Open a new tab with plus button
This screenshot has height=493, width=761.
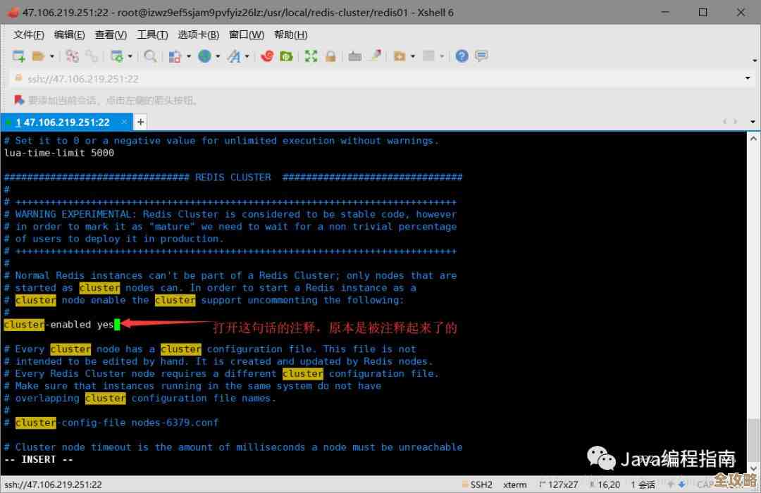(x=140, y=122)
